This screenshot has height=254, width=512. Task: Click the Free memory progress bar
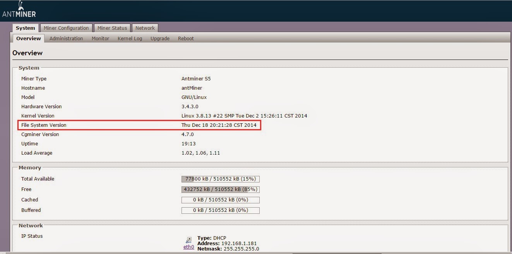click(221, 189)
